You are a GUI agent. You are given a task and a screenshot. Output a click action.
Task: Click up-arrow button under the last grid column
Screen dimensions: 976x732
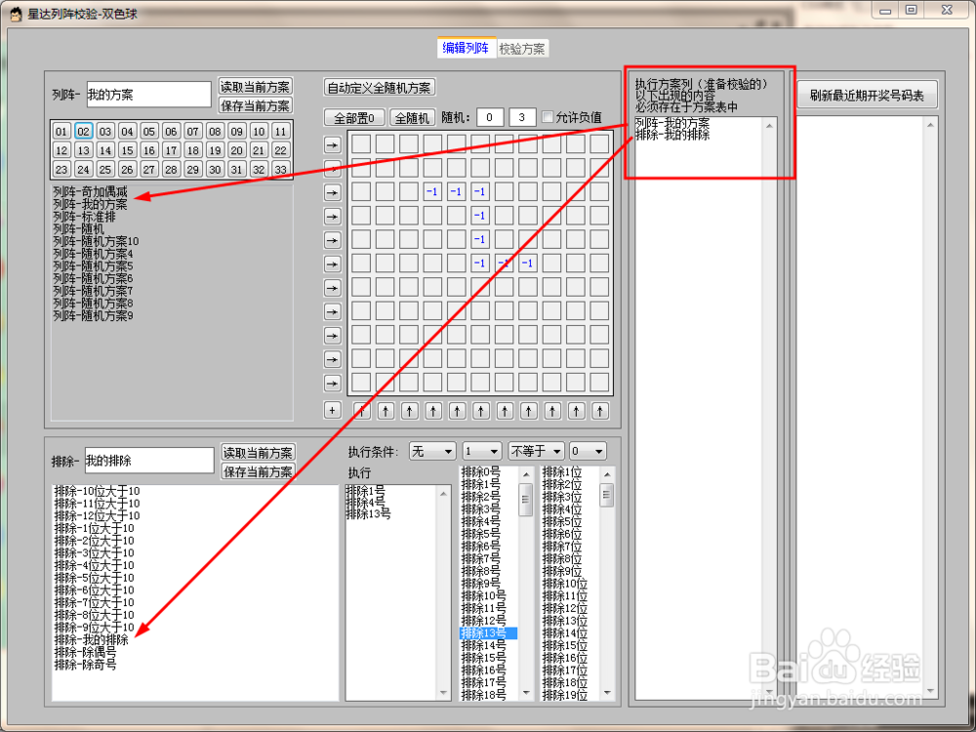(x=600, y=411)
